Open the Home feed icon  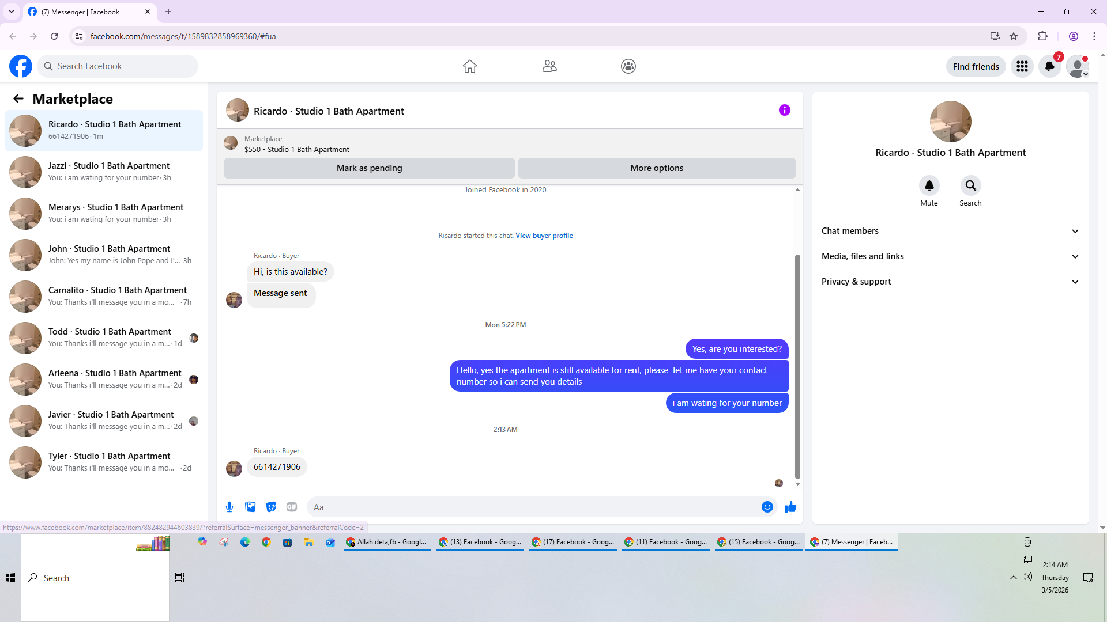[470, 66]
